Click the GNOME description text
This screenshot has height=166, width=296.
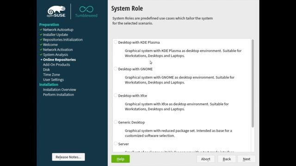pos(179,80)
